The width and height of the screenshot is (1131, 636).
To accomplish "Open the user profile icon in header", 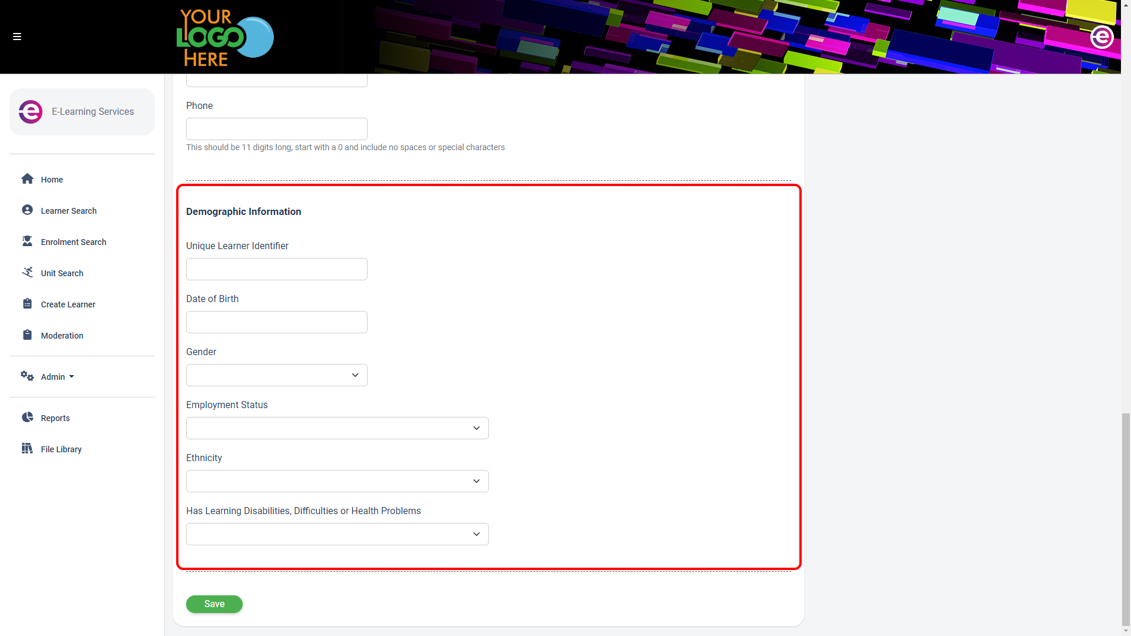I will coord(1102,37).
